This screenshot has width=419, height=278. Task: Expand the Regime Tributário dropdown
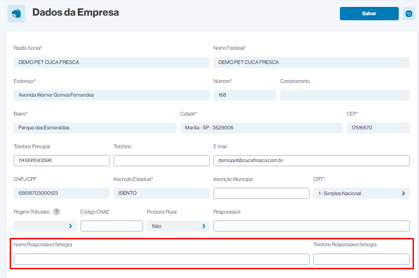click(x=45, y=226)
